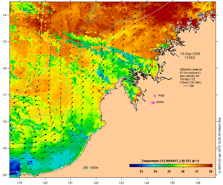Click the longitude axis label '120'
This screenshot has height=185, width=223.
[x=45, y=183]
